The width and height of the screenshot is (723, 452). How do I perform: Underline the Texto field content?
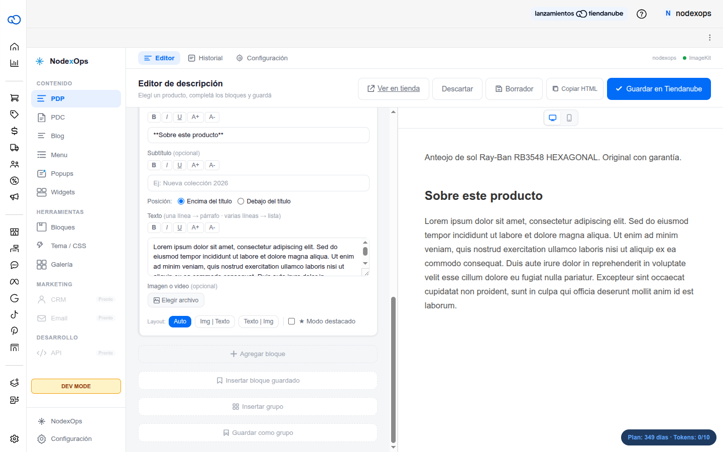click(x=179, y=228)
